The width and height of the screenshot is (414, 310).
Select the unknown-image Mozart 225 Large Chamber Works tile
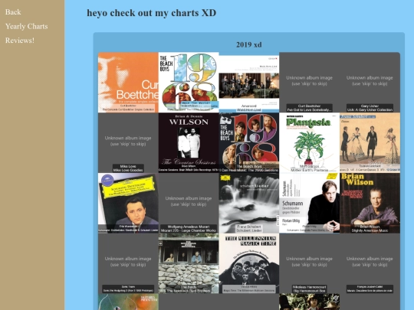[189, 203]
